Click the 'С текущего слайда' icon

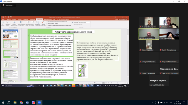coord(7,24)
